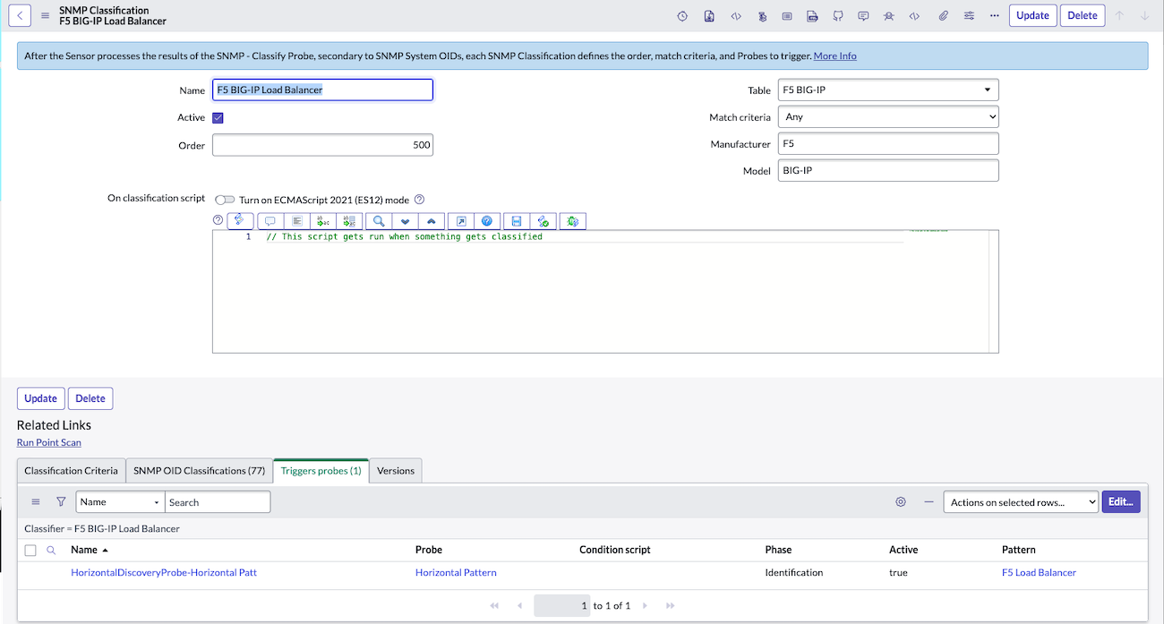
Task: Open the paperclip attachments icon
Action: click(x=943, y=16)
